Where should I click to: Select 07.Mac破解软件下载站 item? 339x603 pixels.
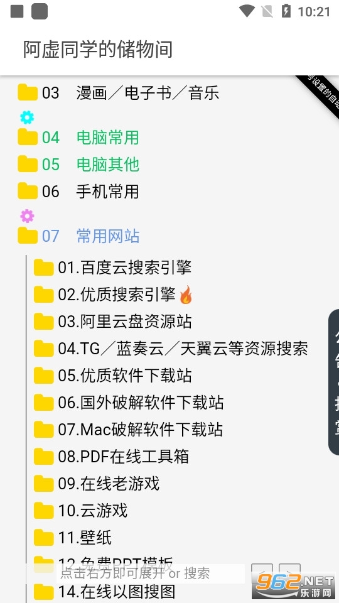(x=128, y=429)
